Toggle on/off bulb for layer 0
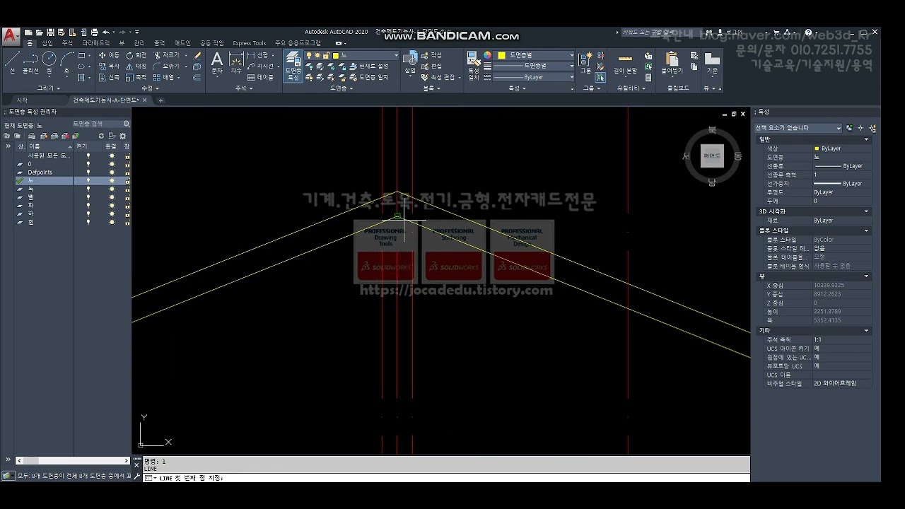Image resolution: width=905 pixels, height=509 pixels. tap(88, 164)
